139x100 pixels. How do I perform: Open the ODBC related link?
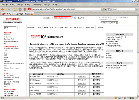110,58
